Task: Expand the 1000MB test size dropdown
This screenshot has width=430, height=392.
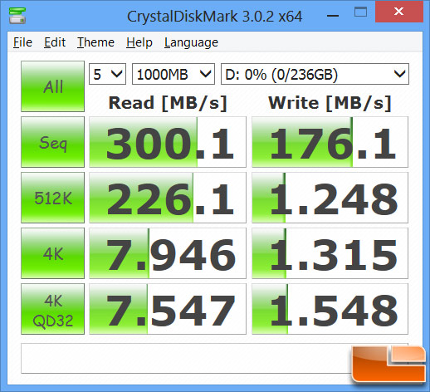Action: (x=173, y=74)
